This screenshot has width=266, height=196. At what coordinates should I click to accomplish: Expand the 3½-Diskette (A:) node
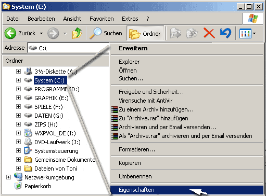(18, 72)
